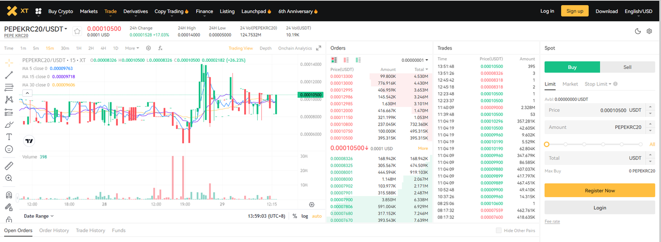Toggle log scale on chart
The height and width of the screenshot is (242, 661).
[305, 216]
